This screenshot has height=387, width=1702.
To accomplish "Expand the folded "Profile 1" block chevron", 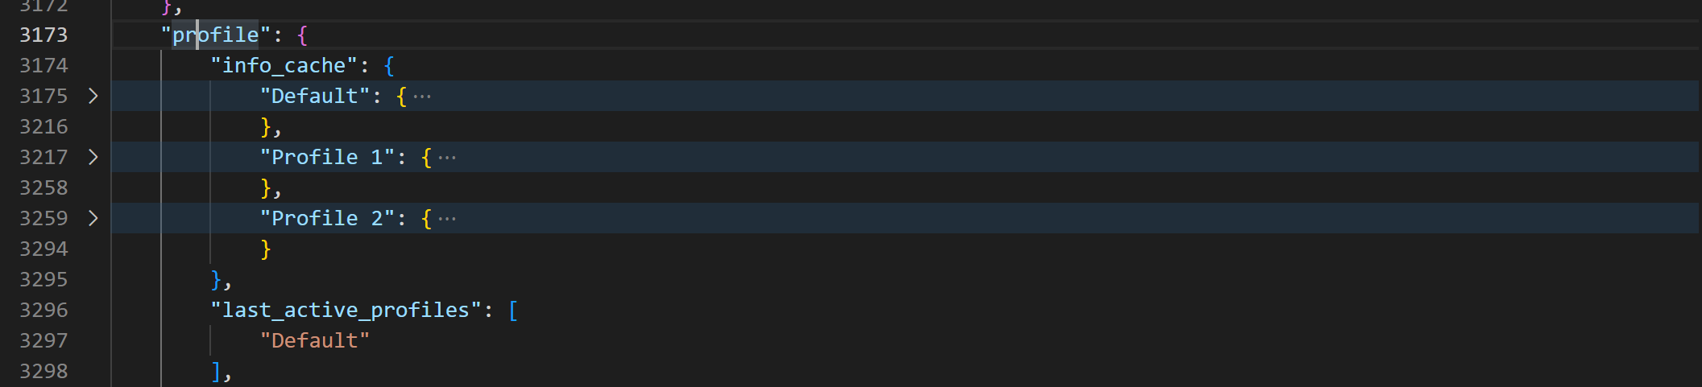I will click(x=93, y=157).
